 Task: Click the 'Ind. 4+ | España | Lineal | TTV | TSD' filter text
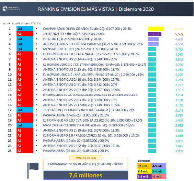(x=22, y=23)
